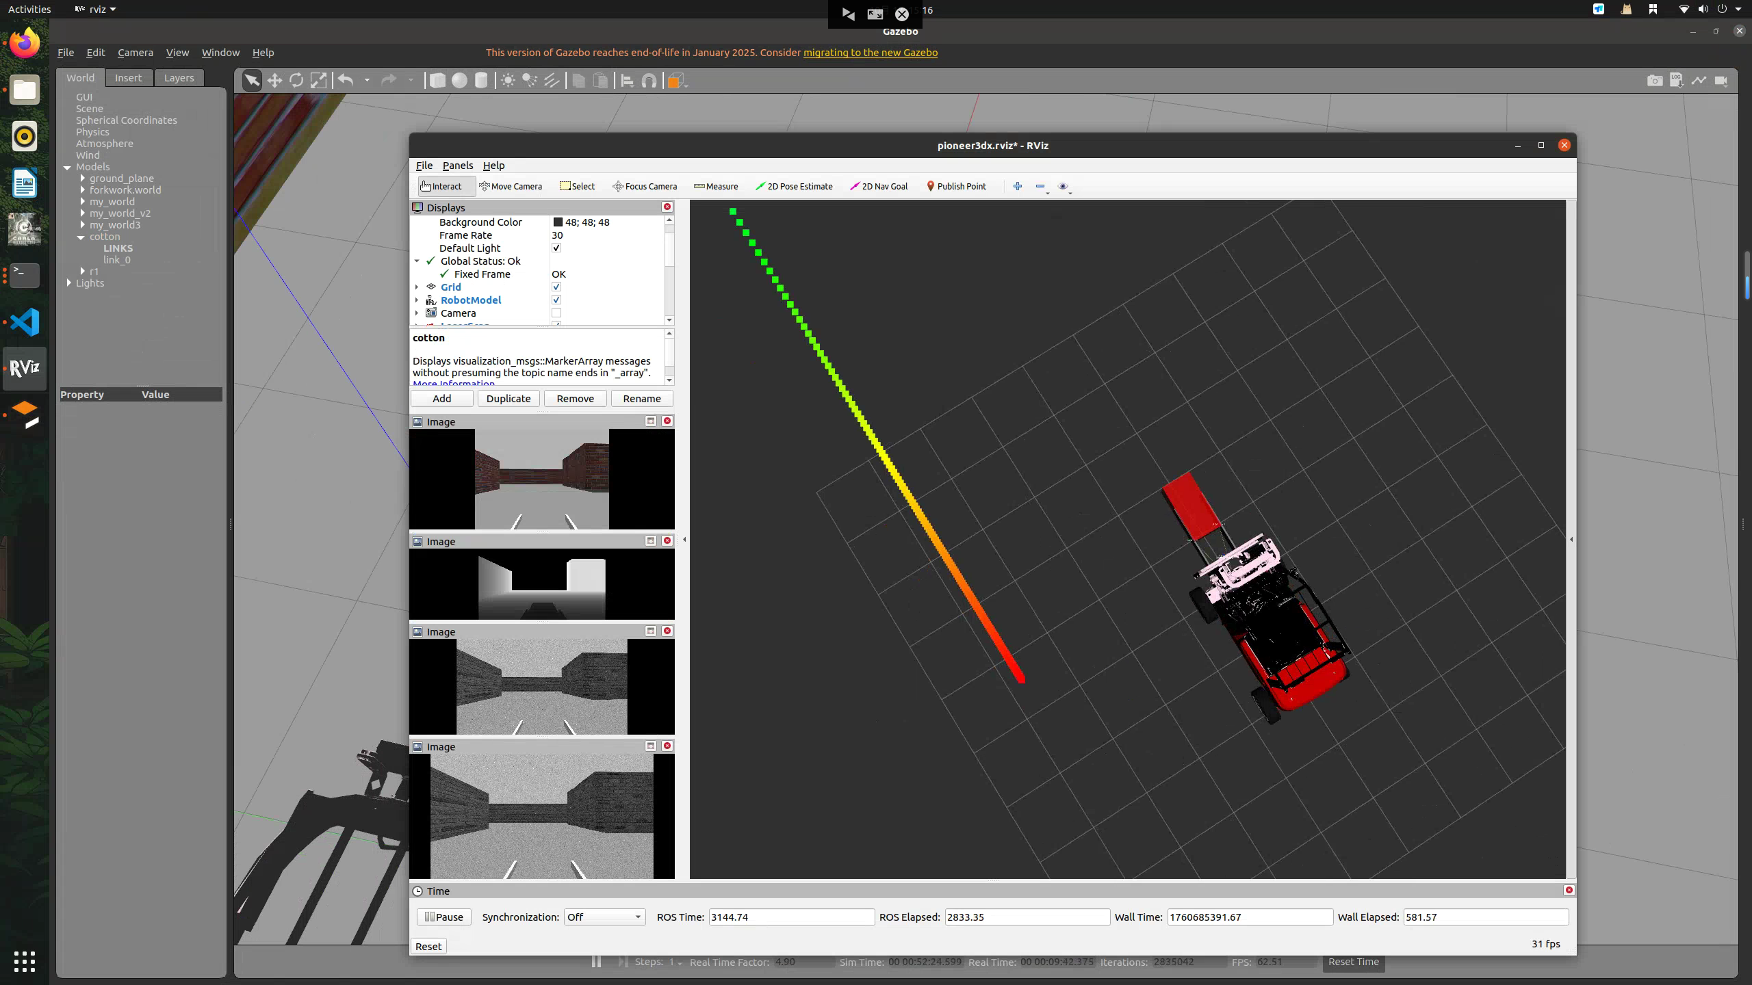This screenshot has width=1752, height=985.
Task: Click the Add display button
Action: (441, 399)
